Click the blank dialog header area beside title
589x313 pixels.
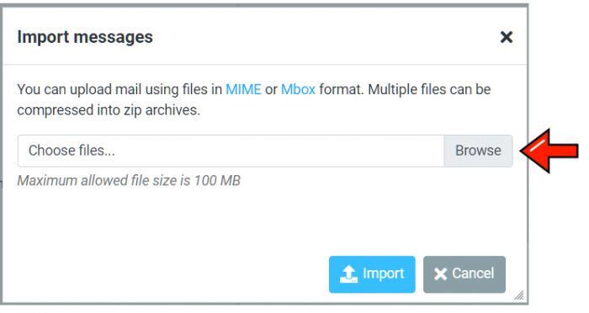coord(323,37)
